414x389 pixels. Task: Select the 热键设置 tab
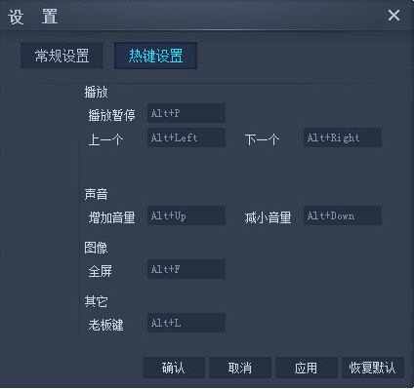click(x=155, y=56)
